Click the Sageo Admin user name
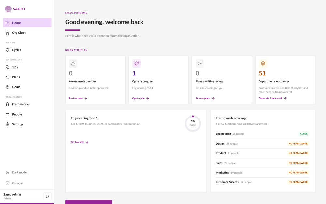 (12, 195)
